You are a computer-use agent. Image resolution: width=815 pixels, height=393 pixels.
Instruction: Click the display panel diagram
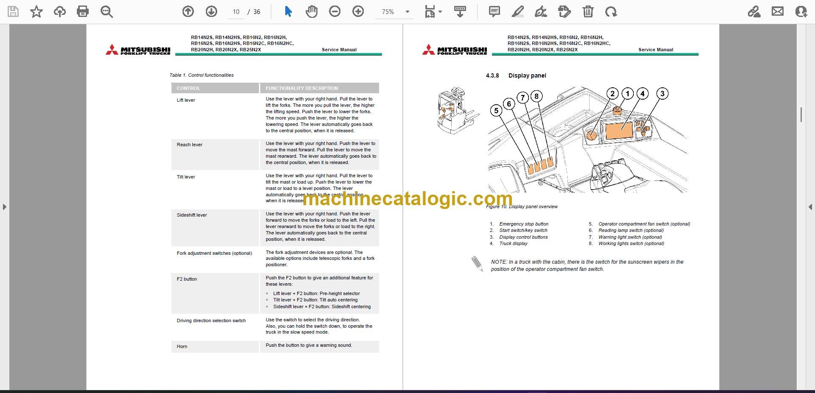coord(588,140)
